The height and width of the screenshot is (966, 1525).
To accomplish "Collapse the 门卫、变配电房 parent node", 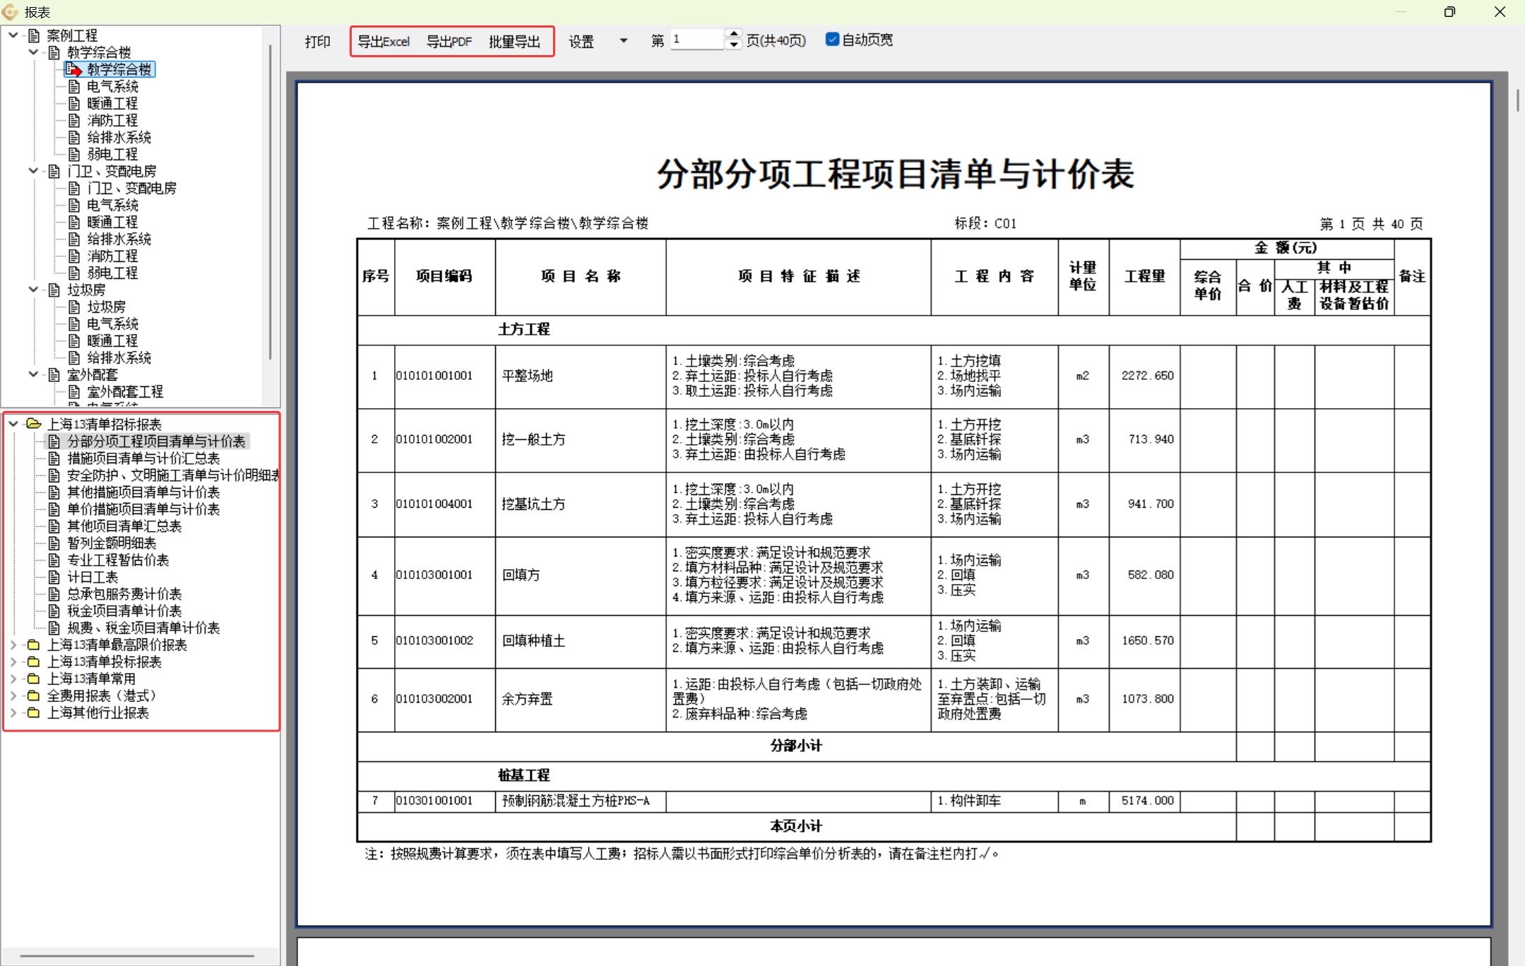I will [x=33, y=170].
